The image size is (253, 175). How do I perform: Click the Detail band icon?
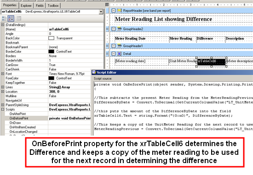click(120, 54)
